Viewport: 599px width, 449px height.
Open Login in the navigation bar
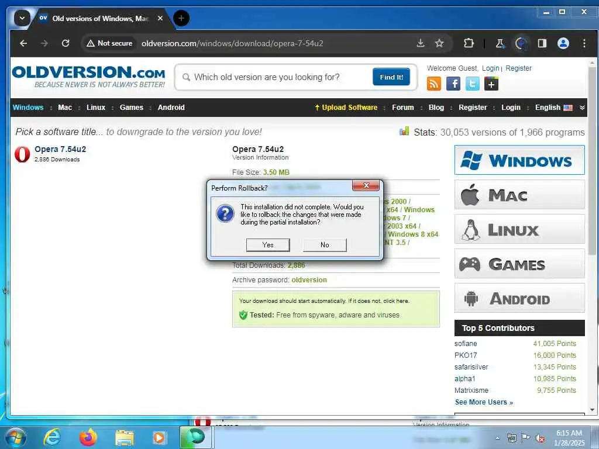[x=511, y=108]
